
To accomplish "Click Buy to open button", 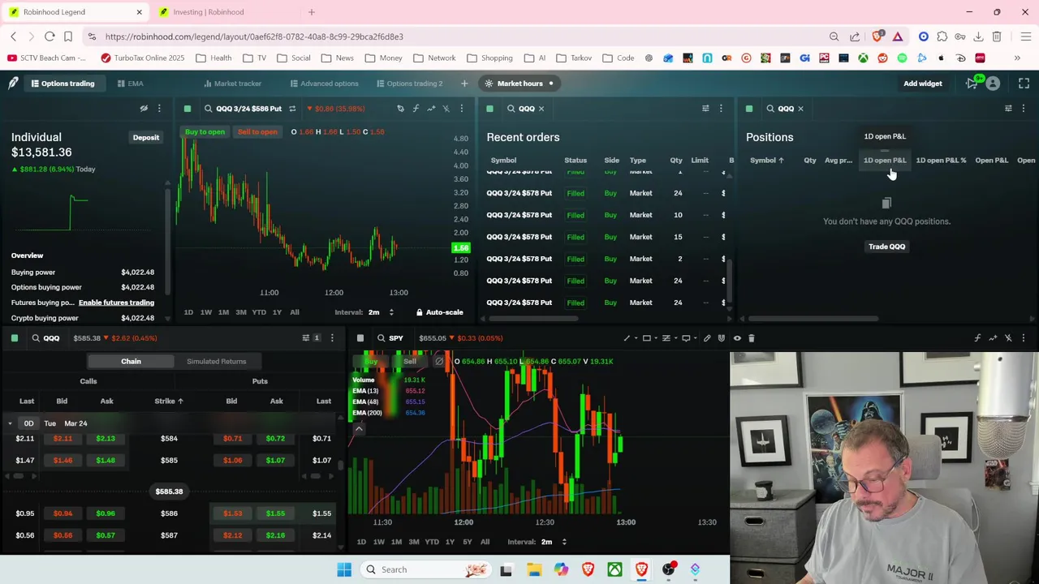I will click(205, 132).
